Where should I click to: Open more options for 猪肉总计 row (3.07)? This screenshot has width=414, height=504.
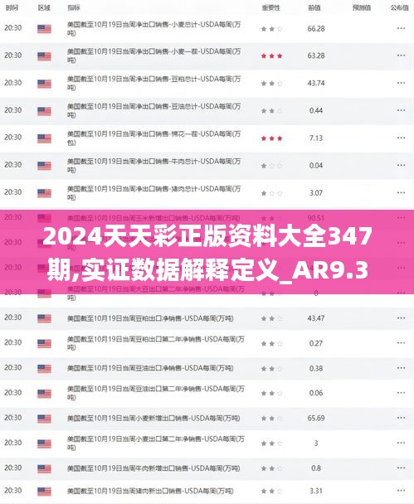pyautogui.click(x=401, y=193)
